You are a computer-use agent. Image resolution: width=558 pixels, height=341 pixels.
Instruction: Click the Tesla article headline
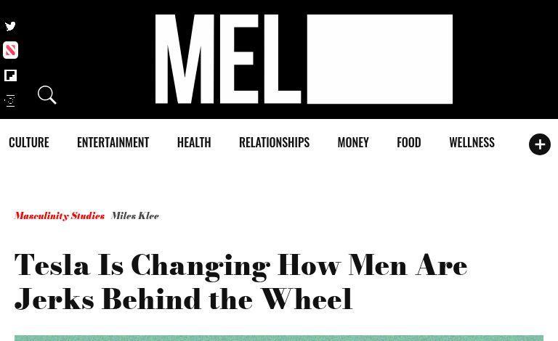tap(240, 282)
